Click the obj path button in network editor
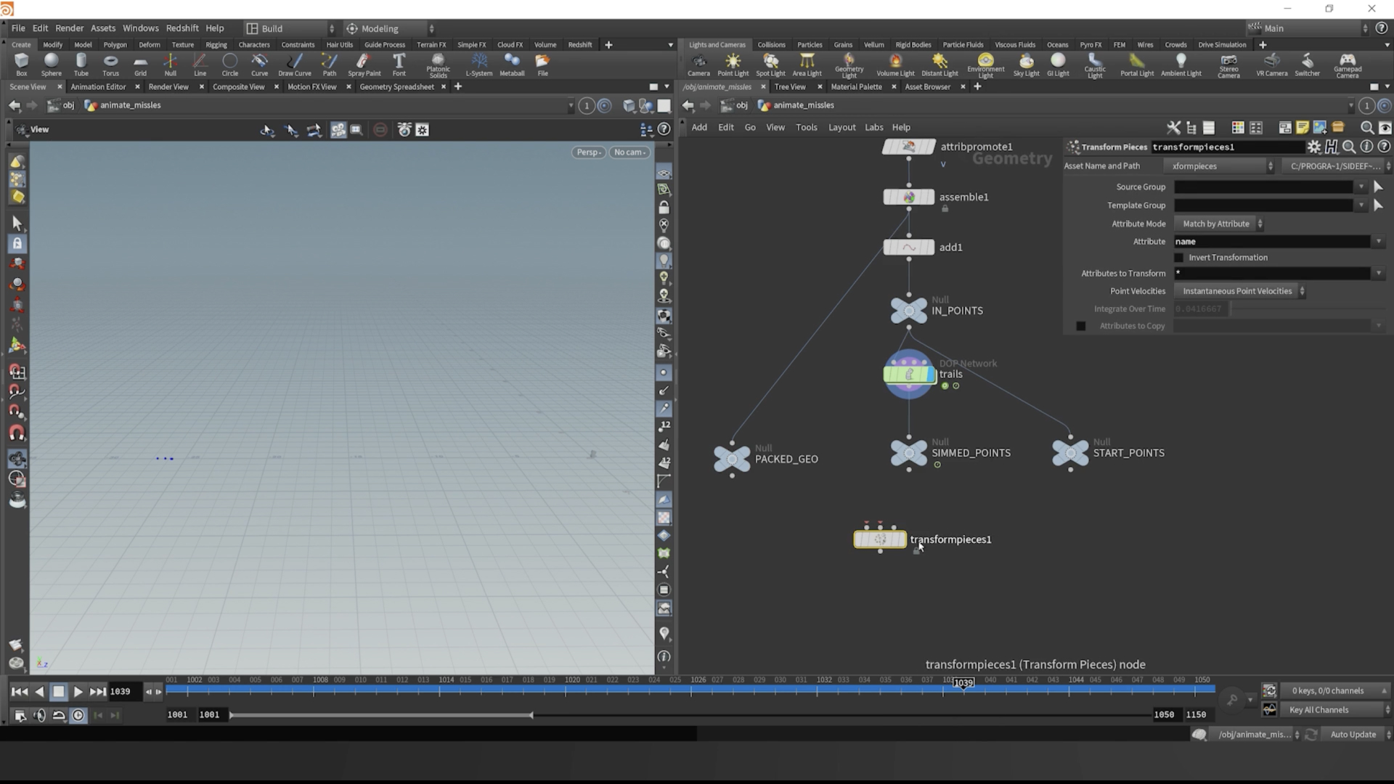This screenshot has width=1394, height=784. pyautogui.click(x=735, y=106)
